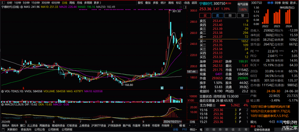The height and width of the screenshot is (132, 299).
Task: Click 返回 to go back
Action: (194, 3)
